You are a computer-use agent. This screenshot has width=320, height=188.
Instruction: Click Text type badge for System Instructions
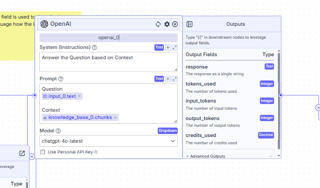tap(159, 47)
